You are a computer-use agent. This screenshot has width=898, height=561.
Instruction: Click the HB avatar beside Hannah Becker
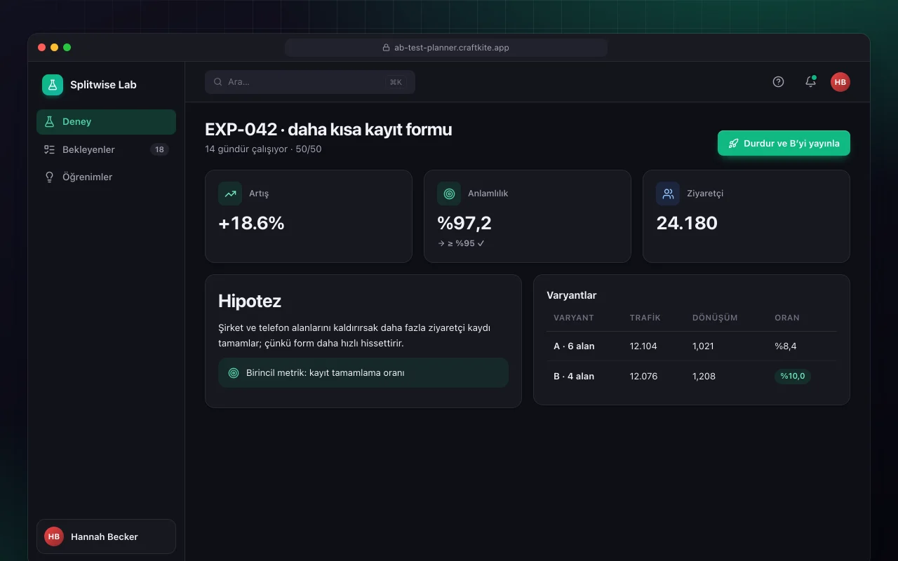(x=54, y=536)
